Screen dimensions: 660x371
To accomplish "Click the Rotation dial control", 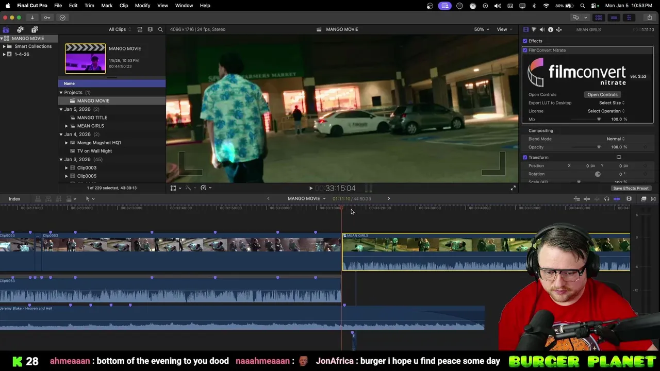I will coord(598,174).
